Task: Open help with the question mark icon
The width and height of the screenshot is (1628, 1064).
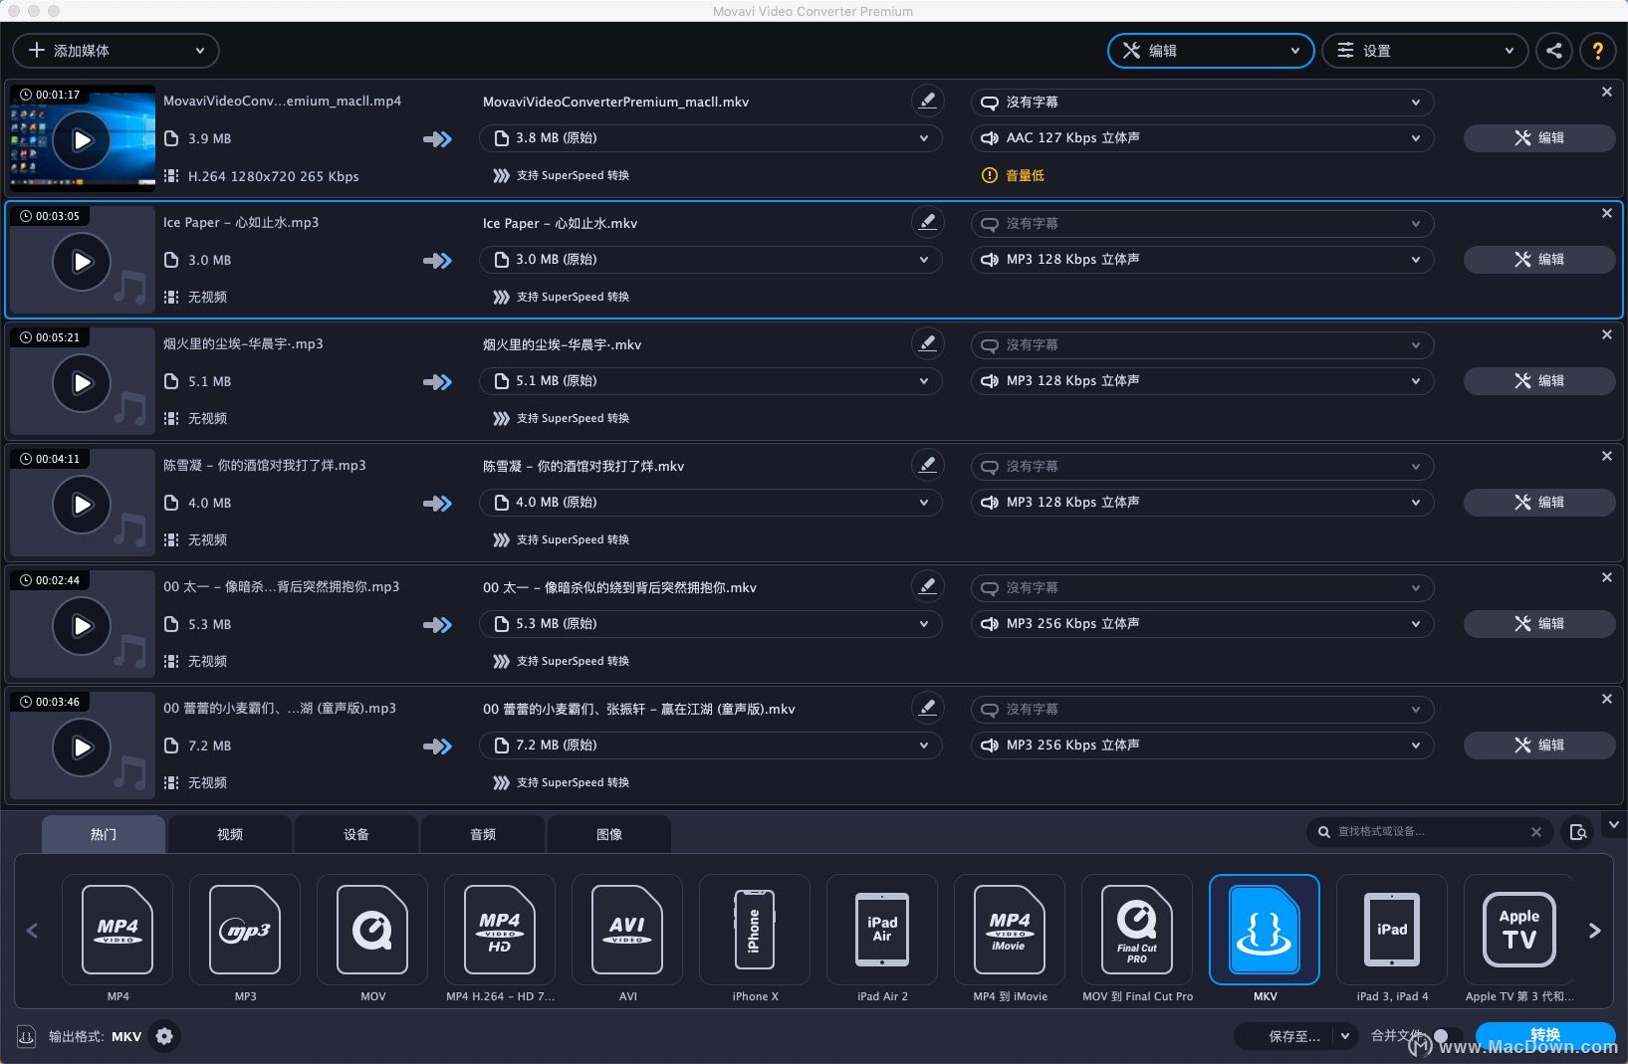Action: coord(1597,51)
